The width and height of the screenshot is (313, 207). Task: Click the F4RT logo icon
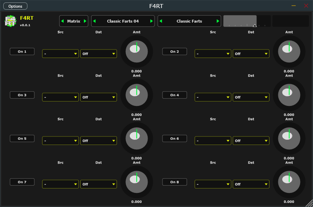point(10,21)
